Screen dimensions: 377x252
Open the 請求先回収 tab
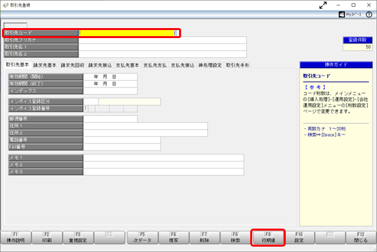(72, 65)
